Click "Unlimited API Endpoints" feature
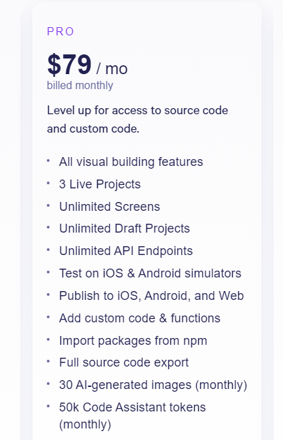This screenshot has width=283, height=440. (x=126, y=251)
